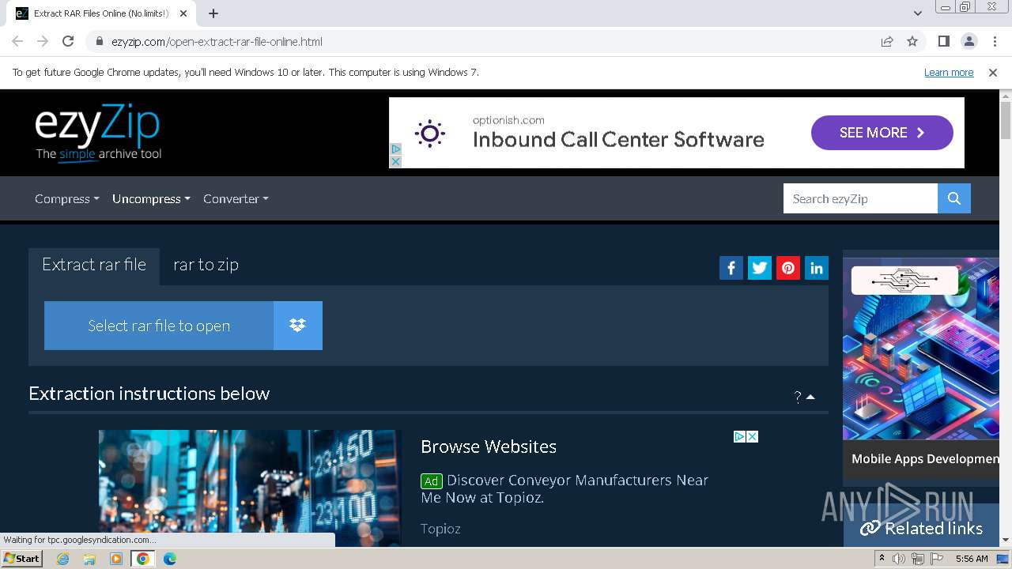
Task: Open Chrome profile avatar
Action: [969, 41]
